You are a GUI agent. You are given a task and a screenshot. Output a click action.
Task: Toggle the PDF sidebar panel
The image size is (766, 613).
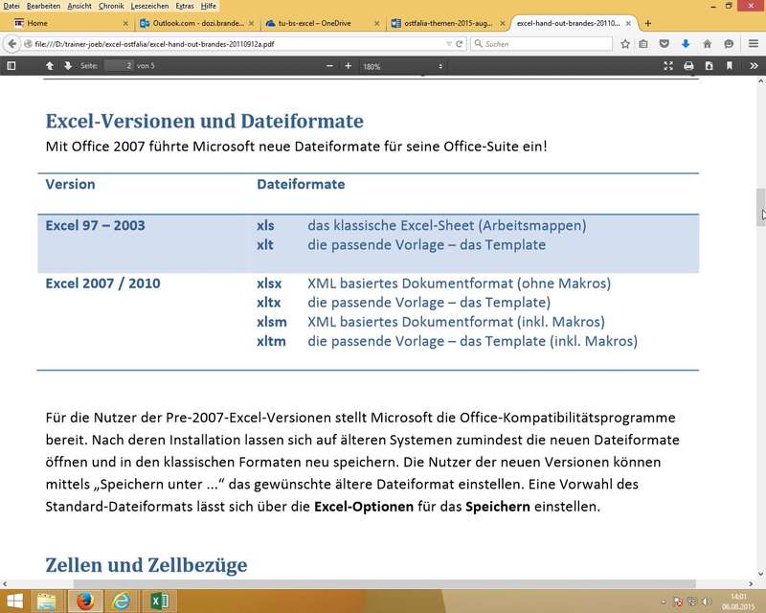(x=11, y=66)
